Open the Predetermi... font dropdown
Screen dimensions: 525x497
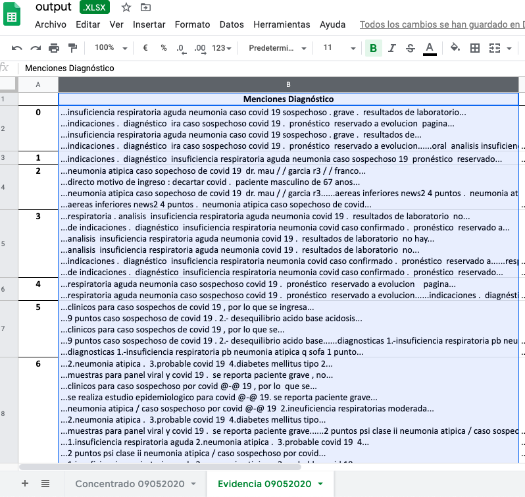click(278, 48)
